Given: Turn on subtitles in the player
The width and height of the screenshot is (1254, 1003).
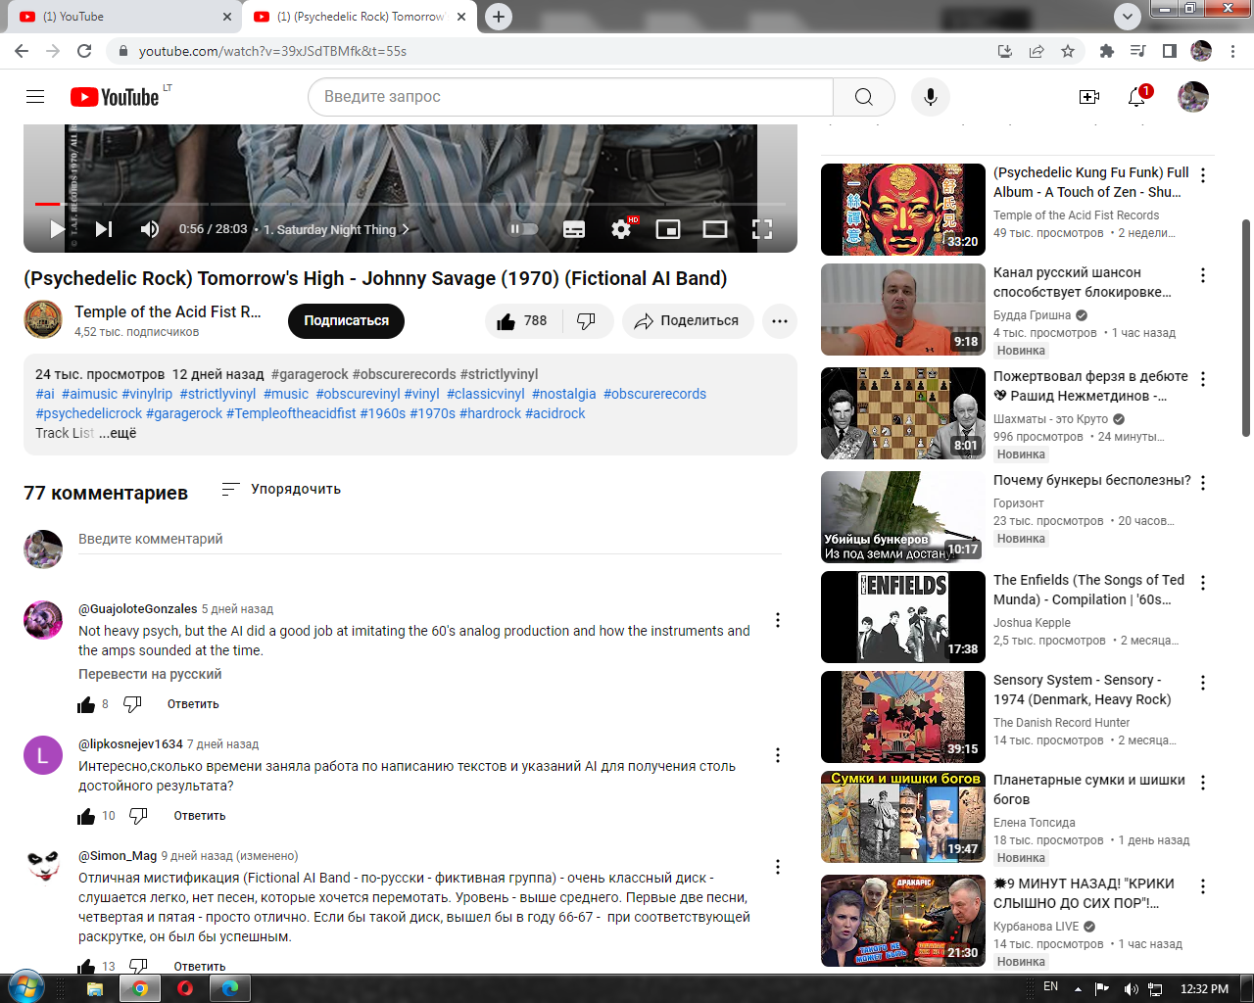Looking at the screenshot, I should 574,229.
